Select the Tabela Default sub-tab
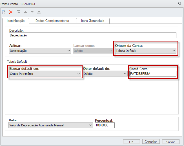This screenshot has width=184, height=146. 17,62
